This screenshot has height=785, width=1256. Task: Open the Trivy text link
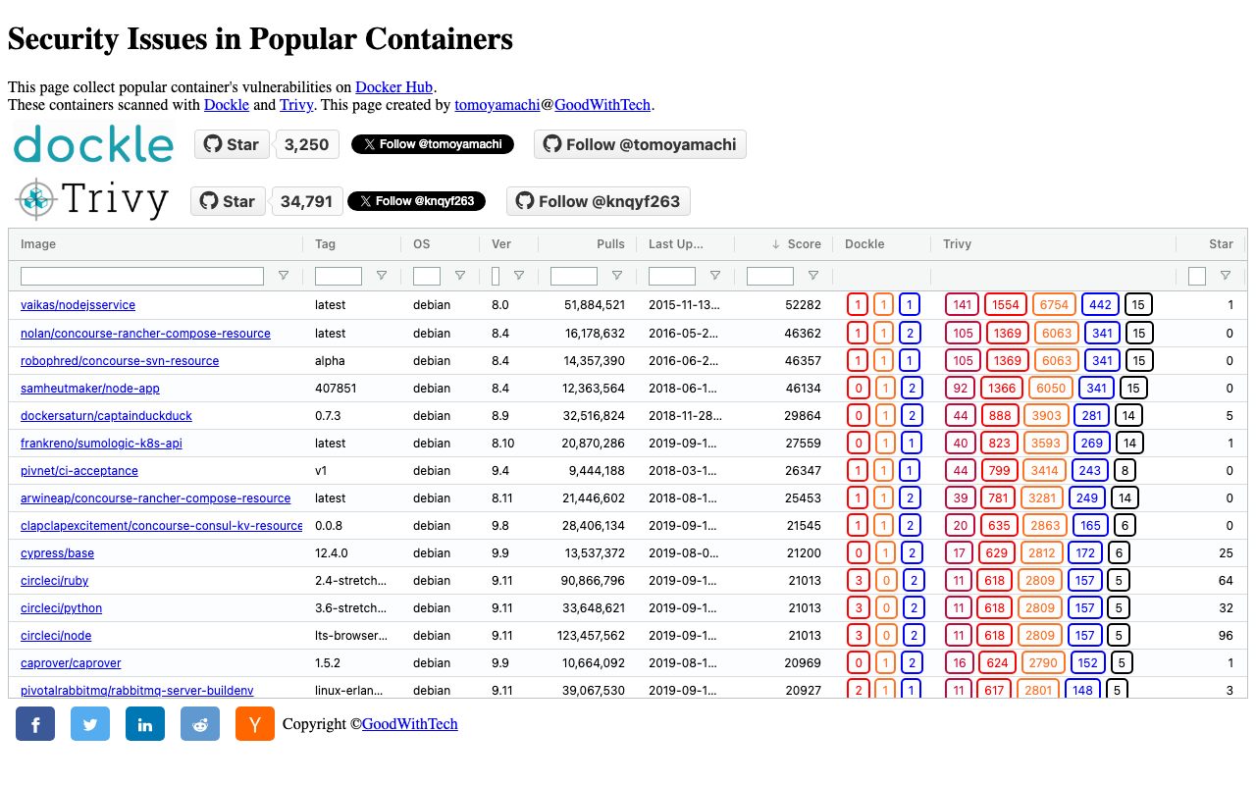point(296,105)
